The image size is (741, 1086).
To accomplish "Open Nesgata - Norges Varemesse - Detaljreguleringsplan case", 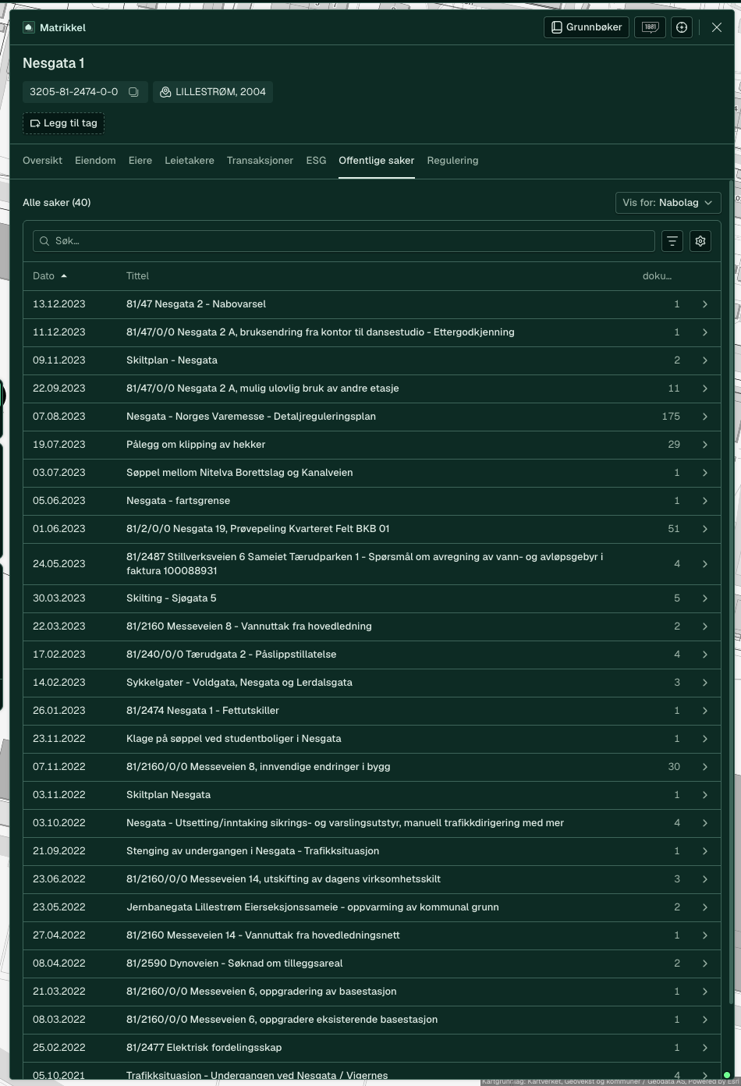I will coord(251,417).
